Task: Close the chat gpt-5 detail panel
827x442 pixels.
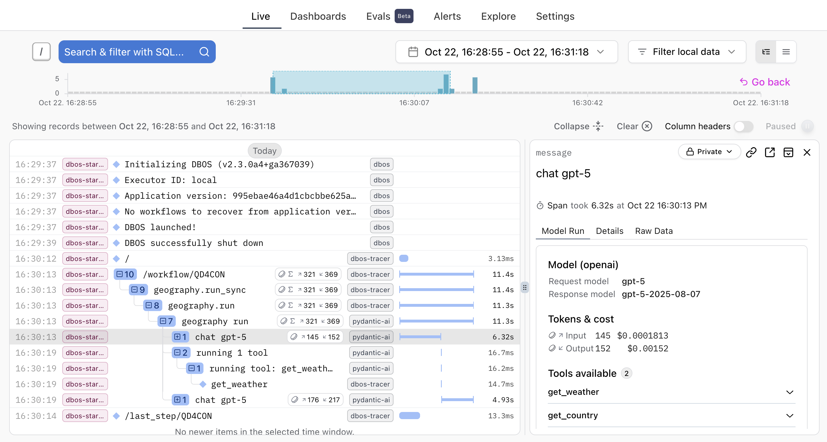Action: [x=807, y=152]
